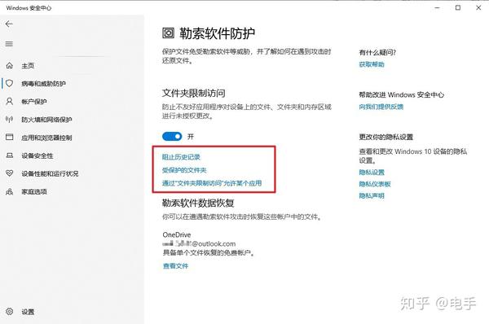Screen dimensions: 489x324
Task: Open 设备性能和运行状况 section
Action: click(50, 173)
